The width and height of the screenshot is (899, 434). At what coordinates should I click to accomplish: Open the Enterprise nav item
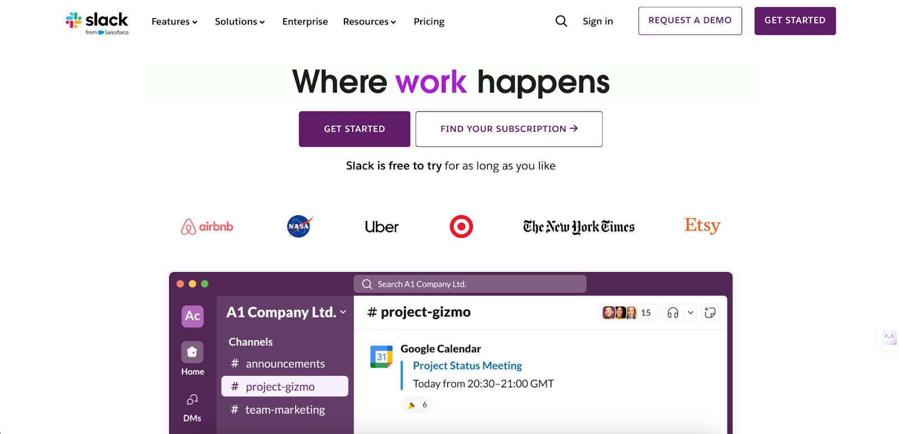(x=305, y=21)
